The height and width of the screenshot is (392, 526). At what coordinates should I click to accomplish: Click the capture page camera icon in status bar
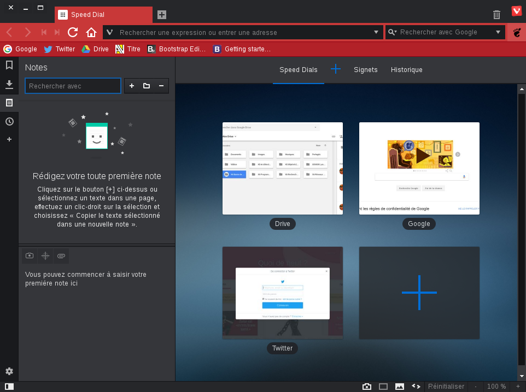tap(367, 387)
